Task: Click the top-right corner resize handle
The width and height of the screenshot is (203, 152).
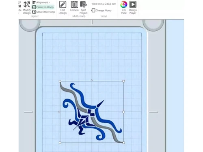Action: [123, 81]
